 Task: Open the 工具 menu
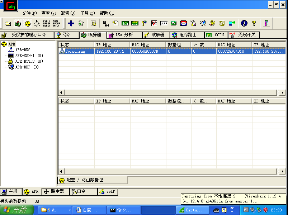coord(87,13)
